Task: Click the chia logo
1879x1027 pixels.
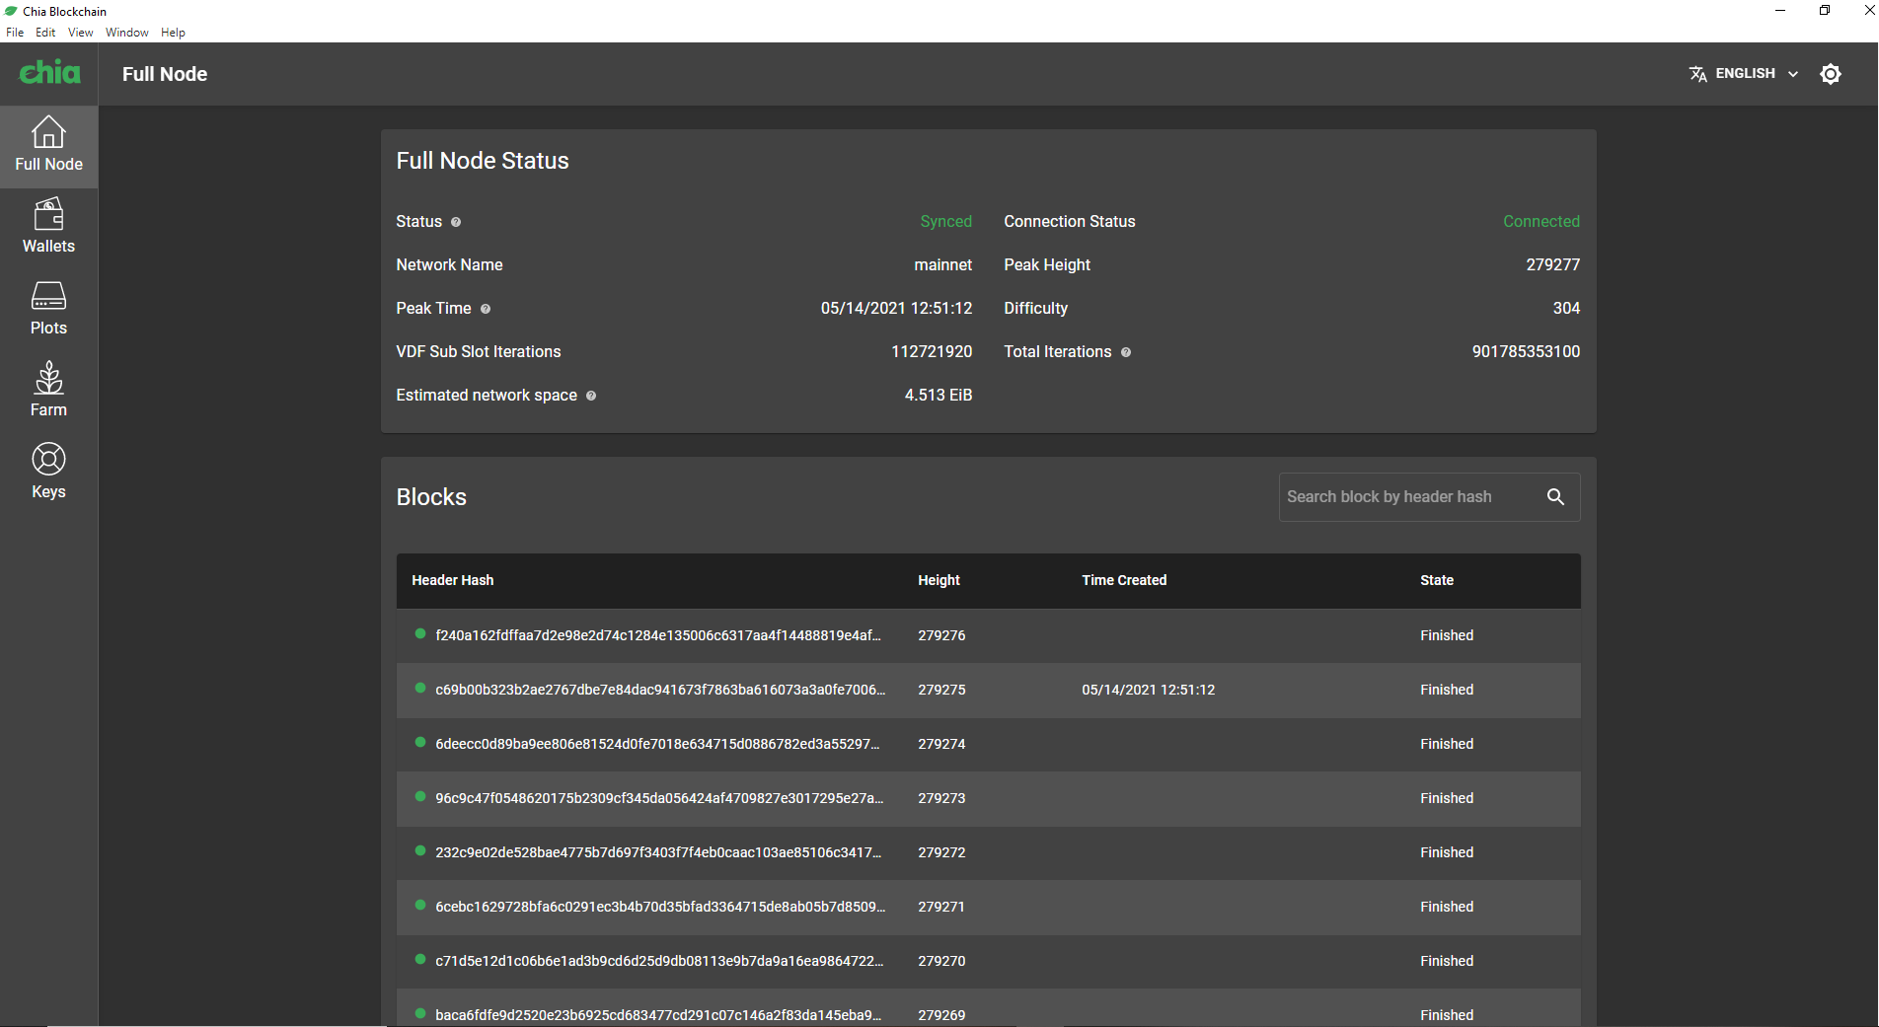Action: click(x=49, y=73)
